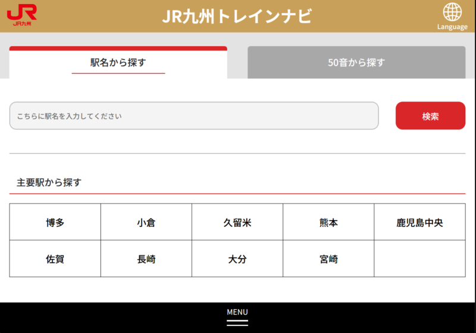Pick 鹿児島中央 station
Screen dimensions: 476x333
(x=419, y=223)
